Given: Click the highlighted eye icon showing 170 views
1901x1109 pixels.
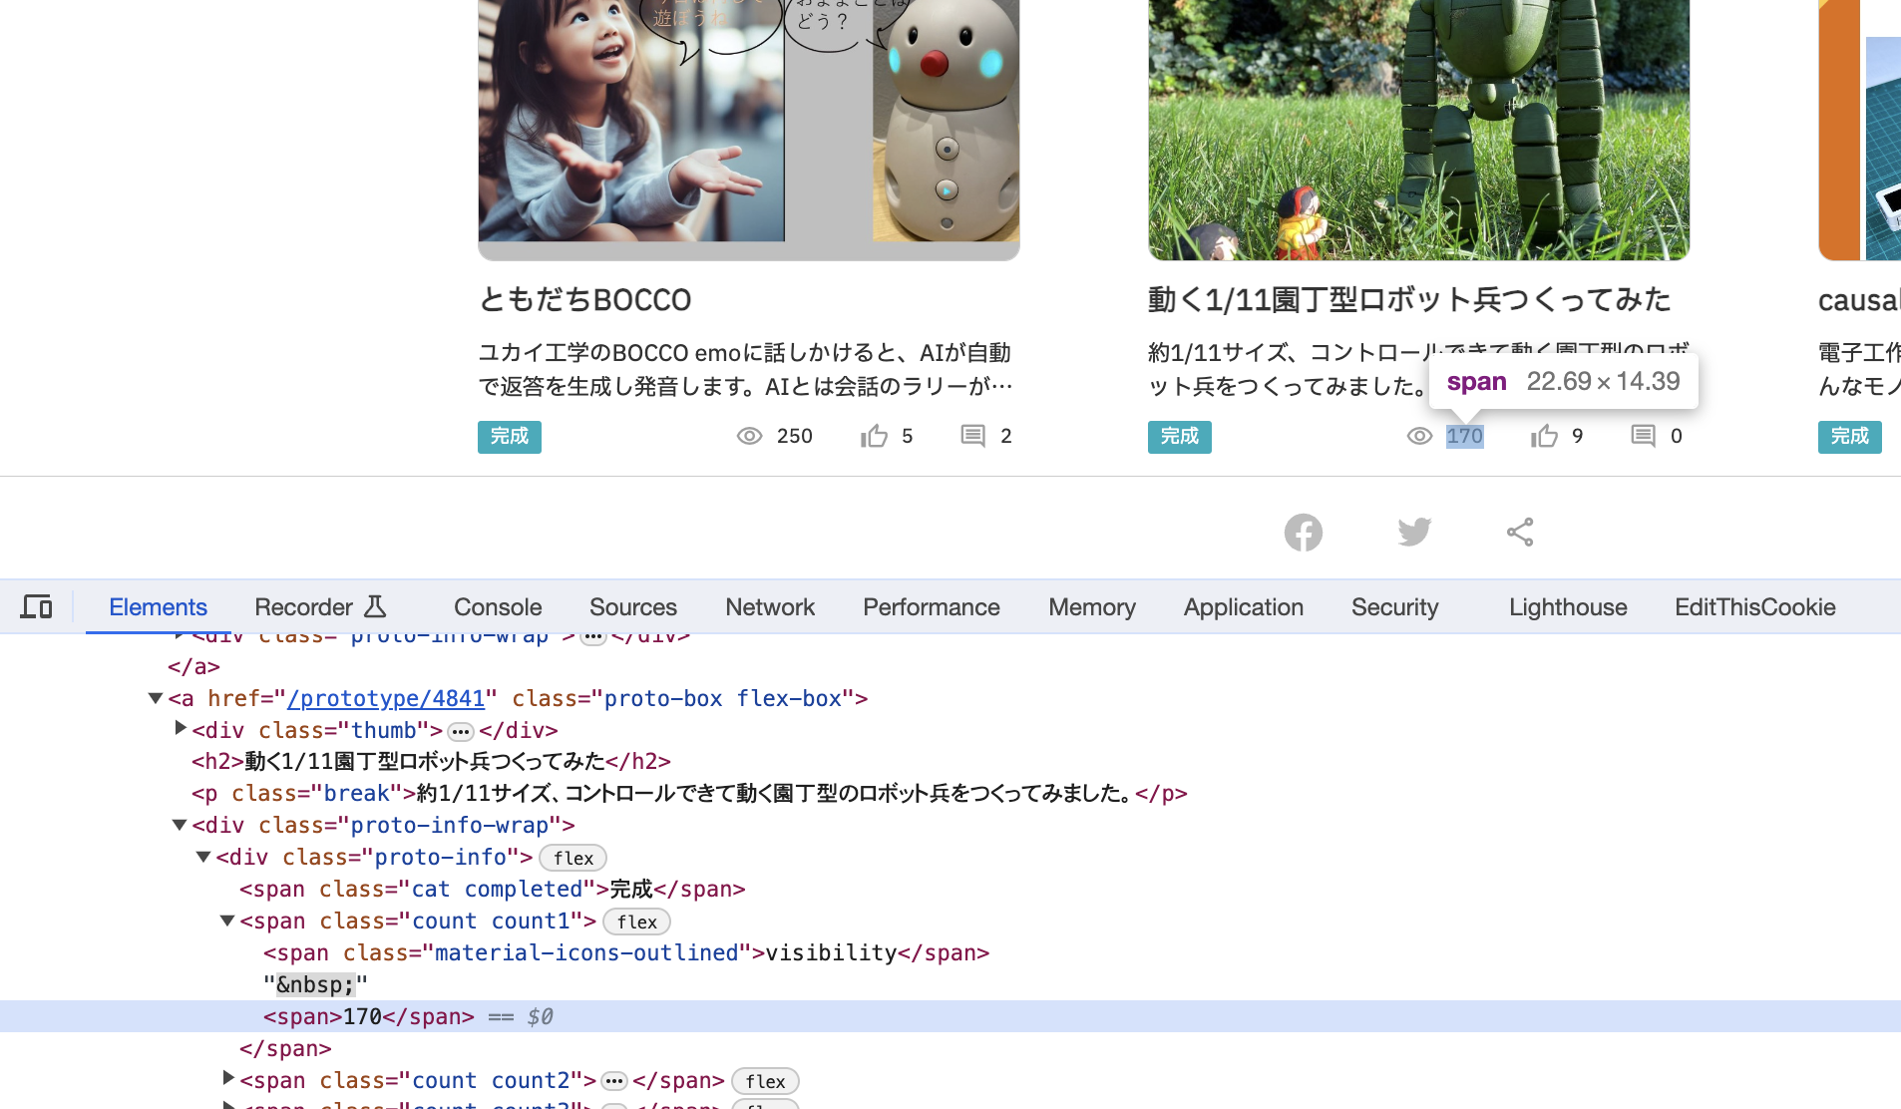Looking at the screenshot, I should click(x=1419, y=436).
